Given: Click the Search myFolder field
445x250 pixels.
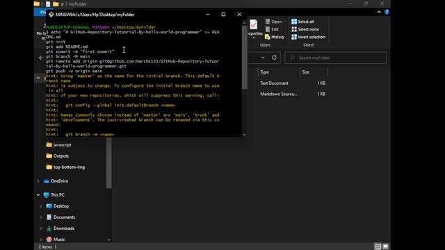Looking at the screenshot, I should (335, 58).
